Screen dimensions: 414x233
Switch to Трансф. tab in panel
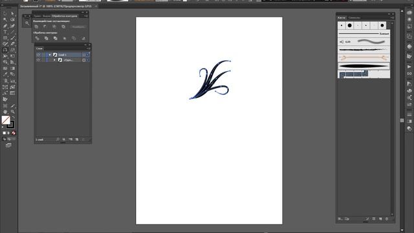(38, 16)
